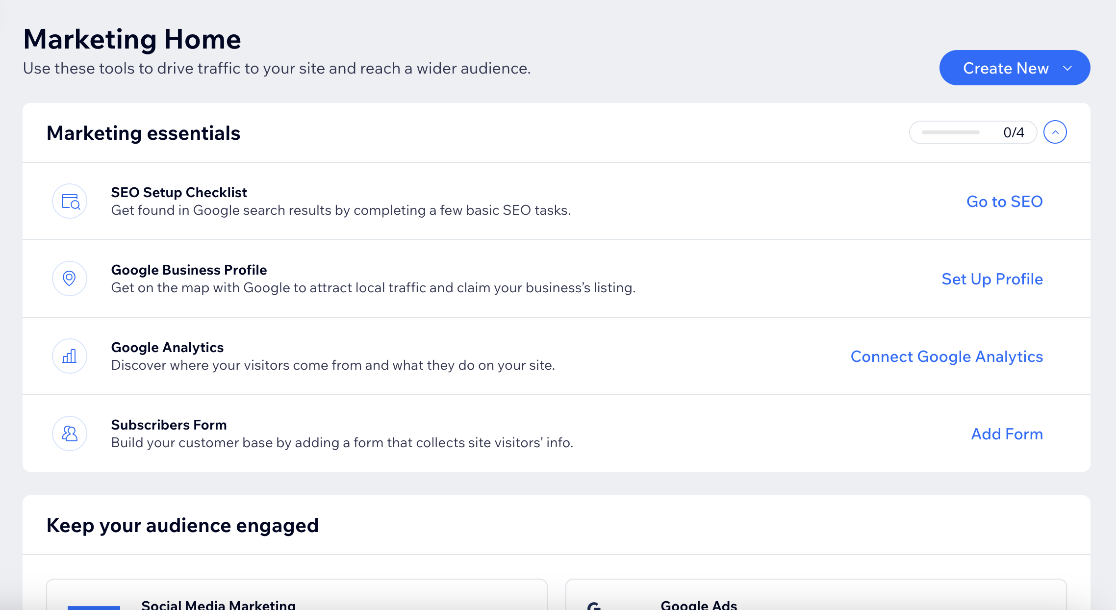Select the Google Analytics title
The height and width of the screenshot is (610, 1116).
(167, 347)
